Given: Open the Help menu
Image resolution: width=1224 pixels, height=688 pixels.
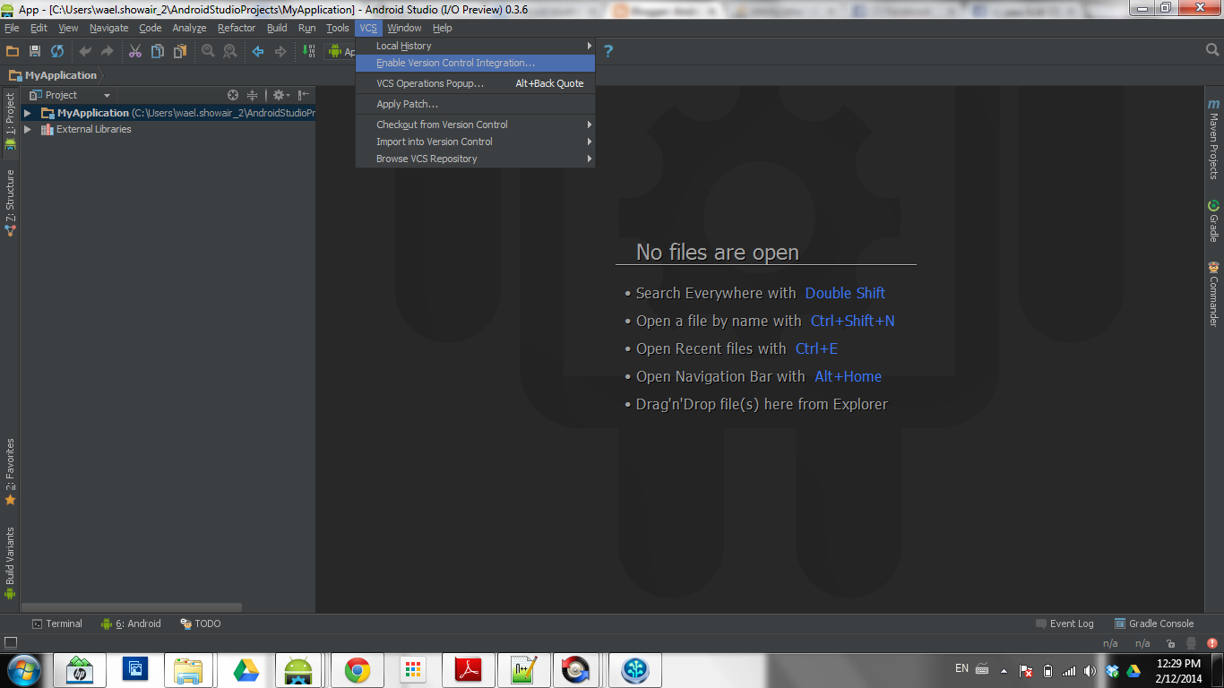Looking at the screenshot, I should coord(443,28).
